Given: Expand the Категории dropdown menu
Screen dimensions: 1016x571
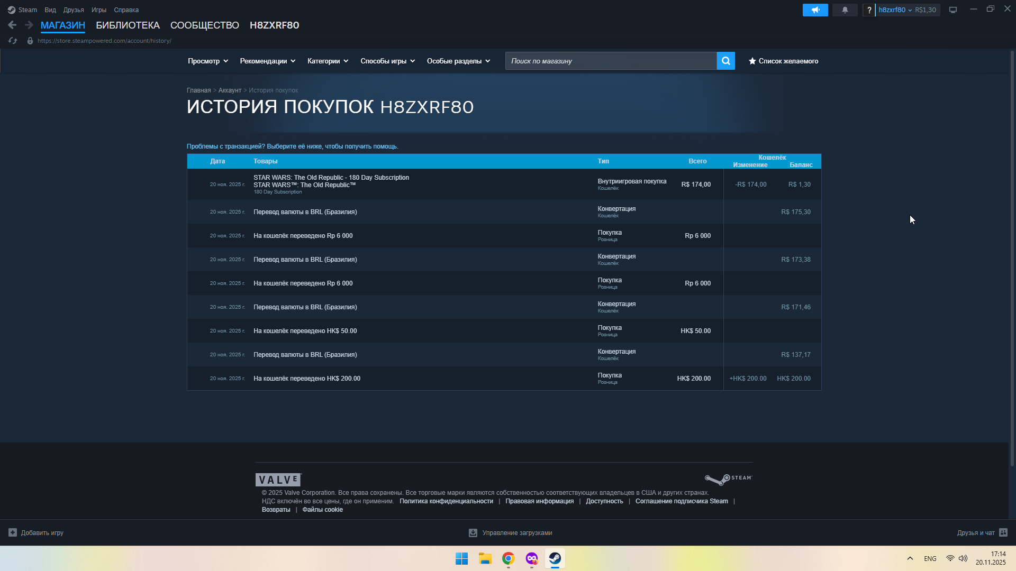Looking at the screenshot, I should [x=328, y=61].
